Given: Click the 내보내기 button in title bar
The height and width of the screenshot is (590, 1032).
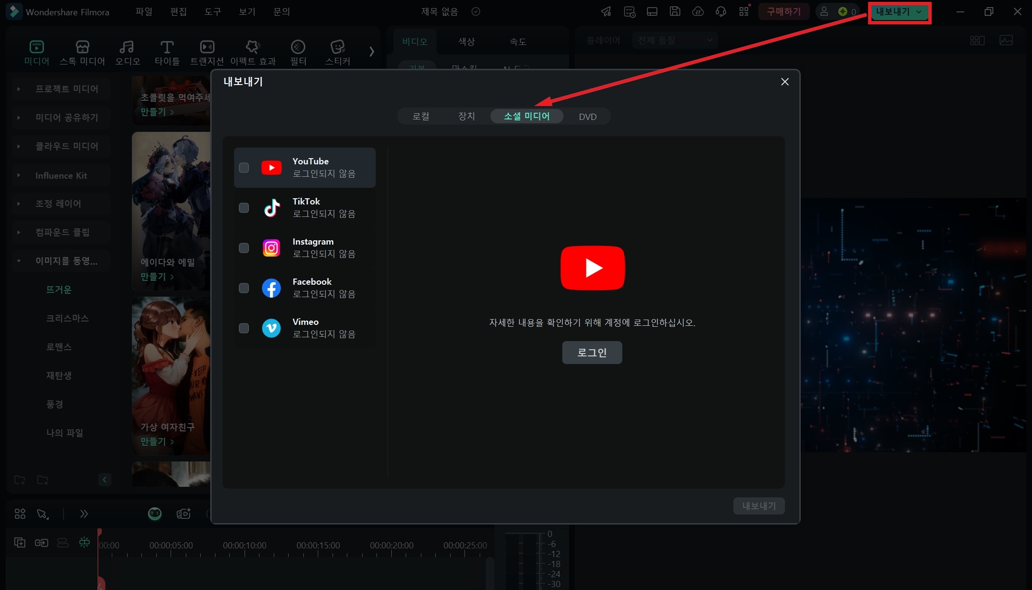Looking at the screenshot, I should [899, 12].
